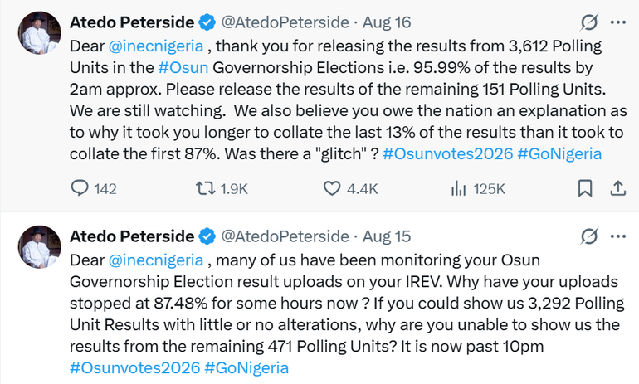Screen dimensions: 639x384
Task: Open more options on Aug 15 tweet
Action: [617, 236]
